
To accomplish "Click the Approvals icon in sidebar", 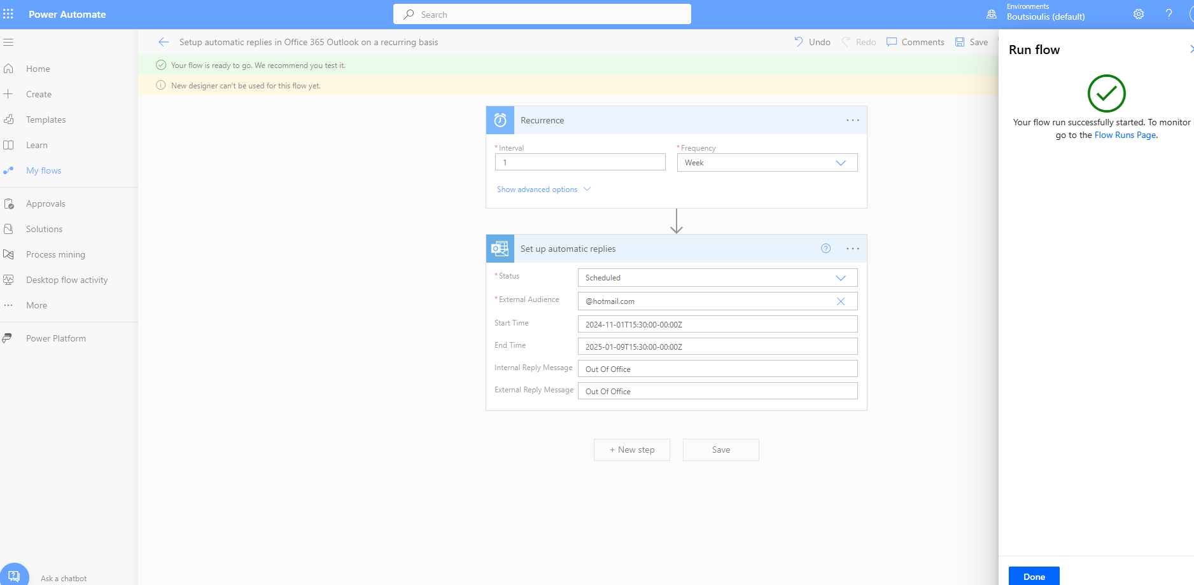I will click(8, 203).
